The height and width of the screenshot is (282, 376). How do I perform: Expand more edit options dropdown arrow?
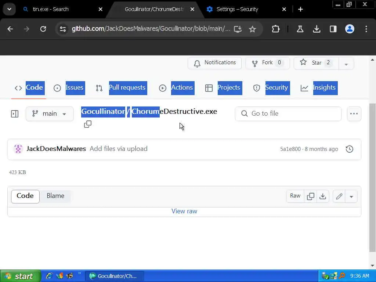[x=351, y=197]
